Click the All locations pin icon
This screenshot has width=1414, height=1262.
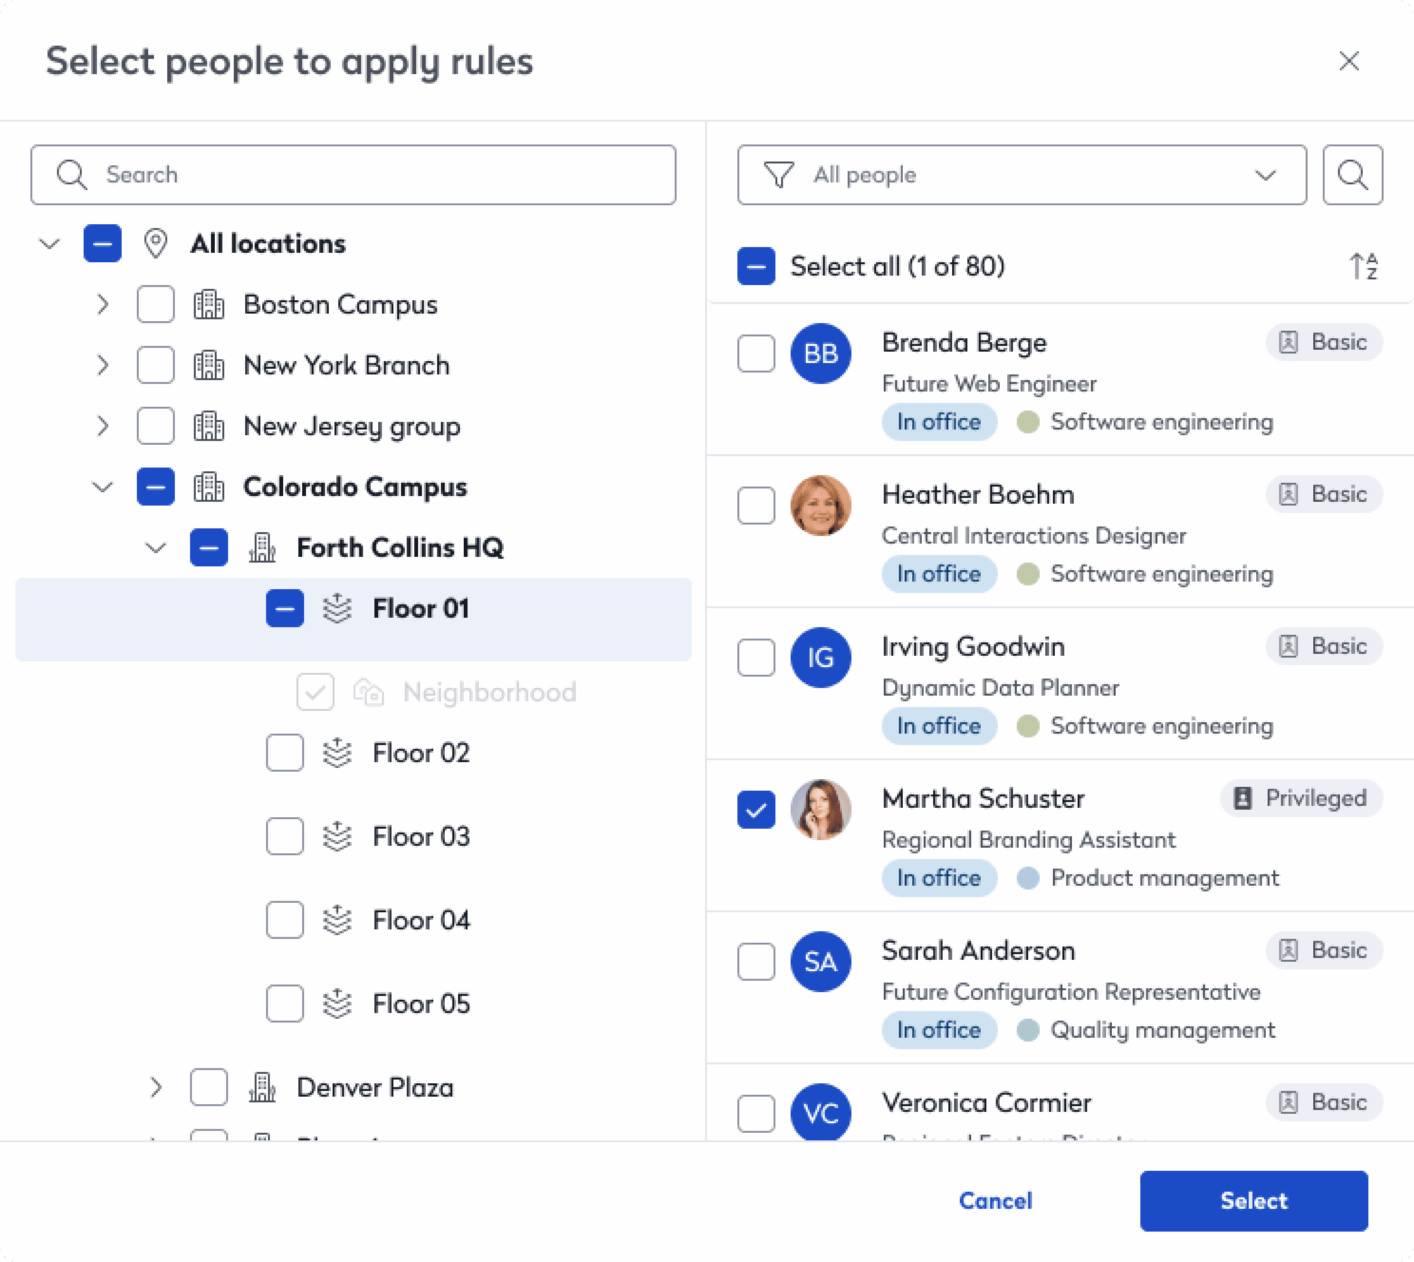tap(155, 243)
